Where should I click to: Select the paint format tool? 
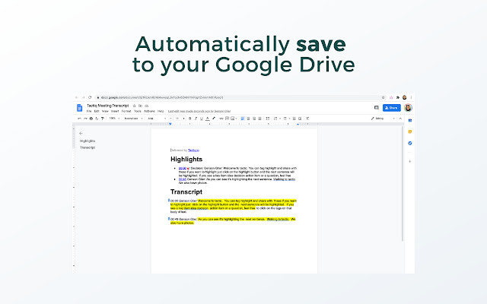point(103,119)
